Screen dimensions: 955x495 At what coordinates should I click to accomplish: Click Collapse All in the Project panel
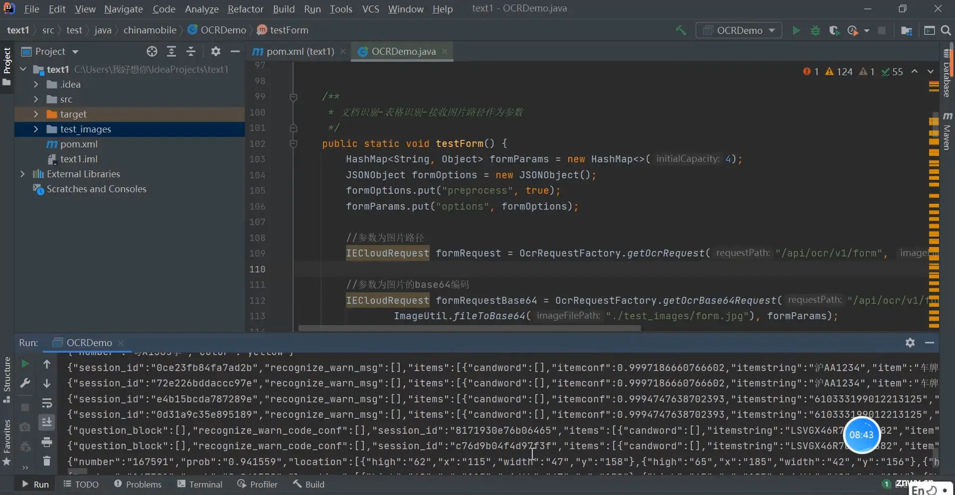click(x=191, y=51)
